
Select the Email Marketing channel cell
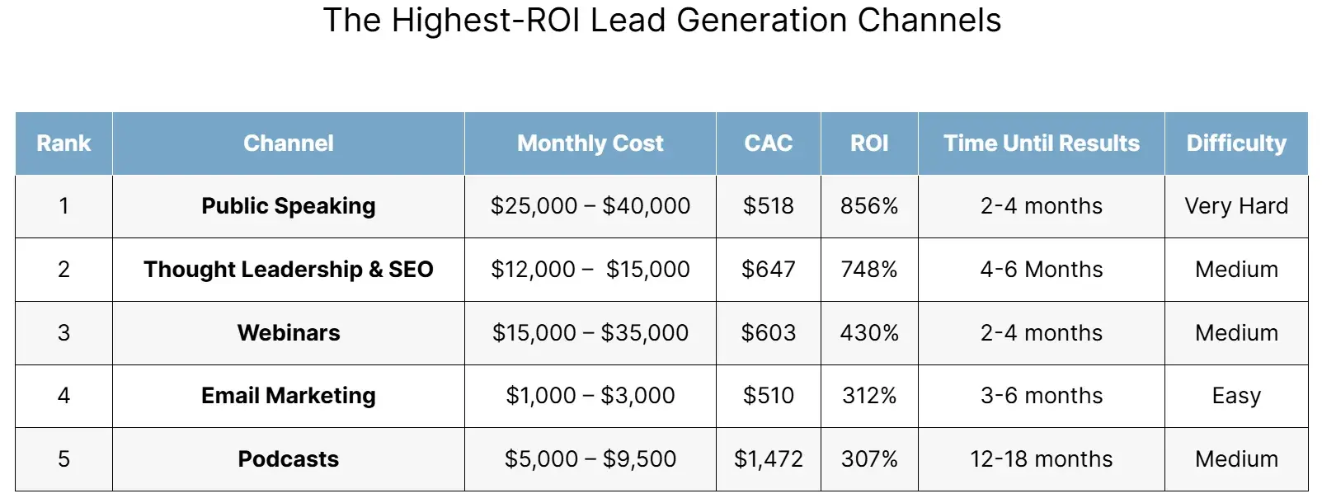(288, 396)
